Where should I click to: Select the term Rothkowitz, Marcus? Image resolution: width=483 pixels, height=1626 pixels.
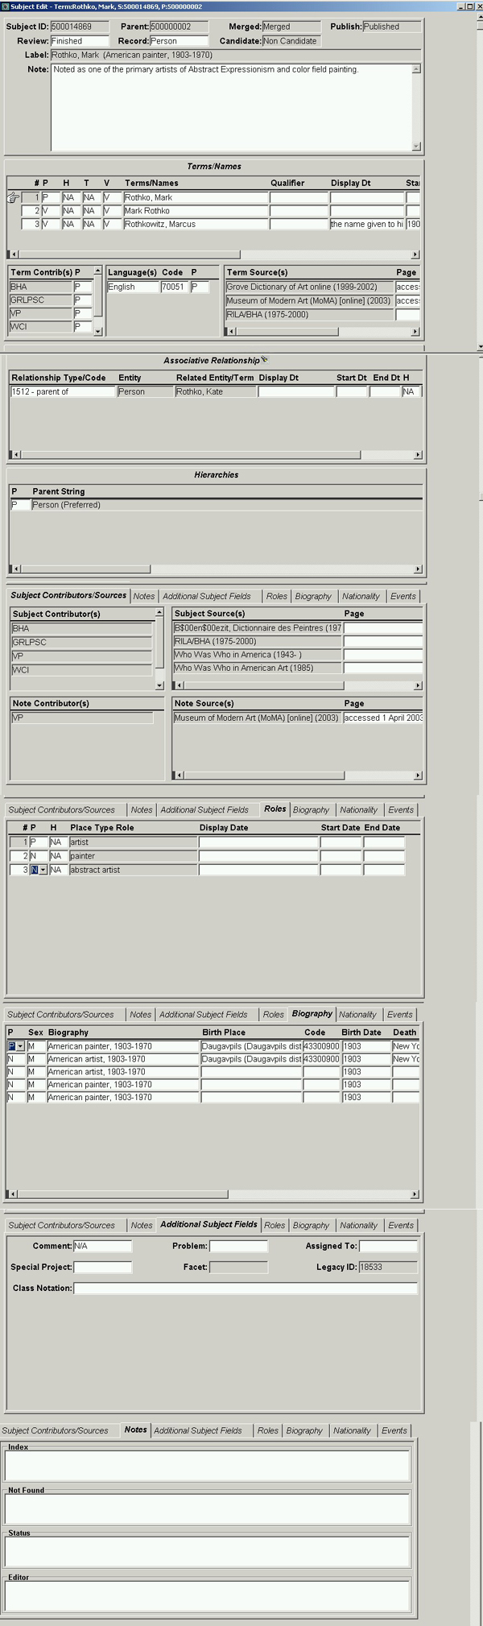196,225
